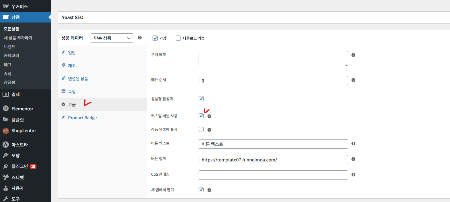
Task: Open the 태그 submenu link
Action: coord(8,64)
